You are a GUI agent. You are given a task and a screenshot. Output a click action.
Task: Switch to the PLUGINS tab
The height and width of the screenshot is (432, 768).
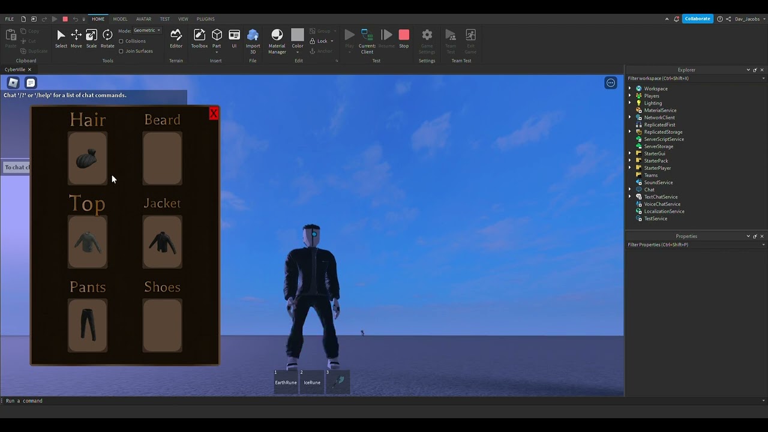[x=205, y=19]
